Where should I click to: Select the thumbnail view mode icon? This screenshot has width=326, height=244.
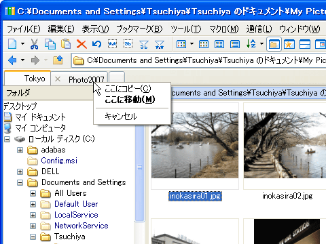pyautogui.click(x=181, y=44)
